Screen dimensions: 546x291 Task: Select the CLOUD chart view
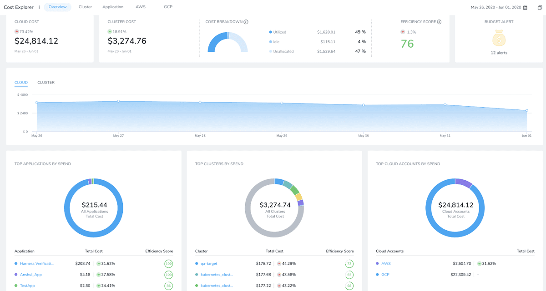(21, 83)
